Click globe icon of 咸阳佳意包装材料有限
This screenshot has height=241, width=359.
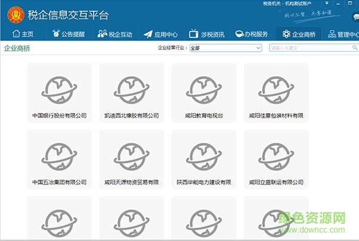[276, 90]
